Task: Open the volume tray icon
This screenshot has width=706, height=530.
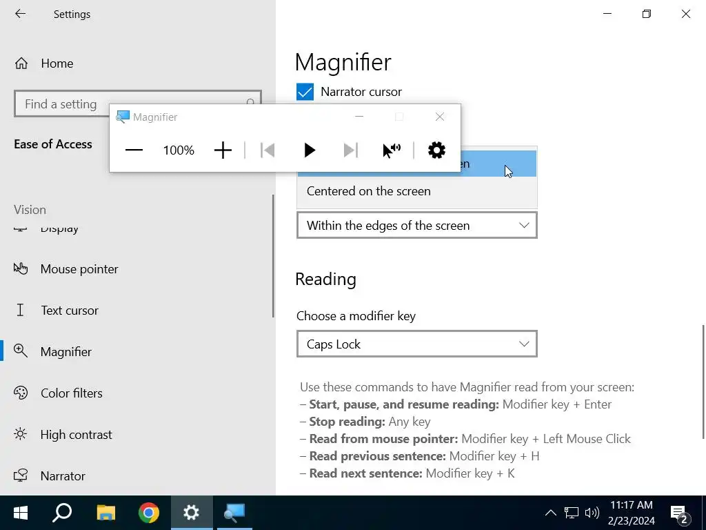Action: click(592, 513)
